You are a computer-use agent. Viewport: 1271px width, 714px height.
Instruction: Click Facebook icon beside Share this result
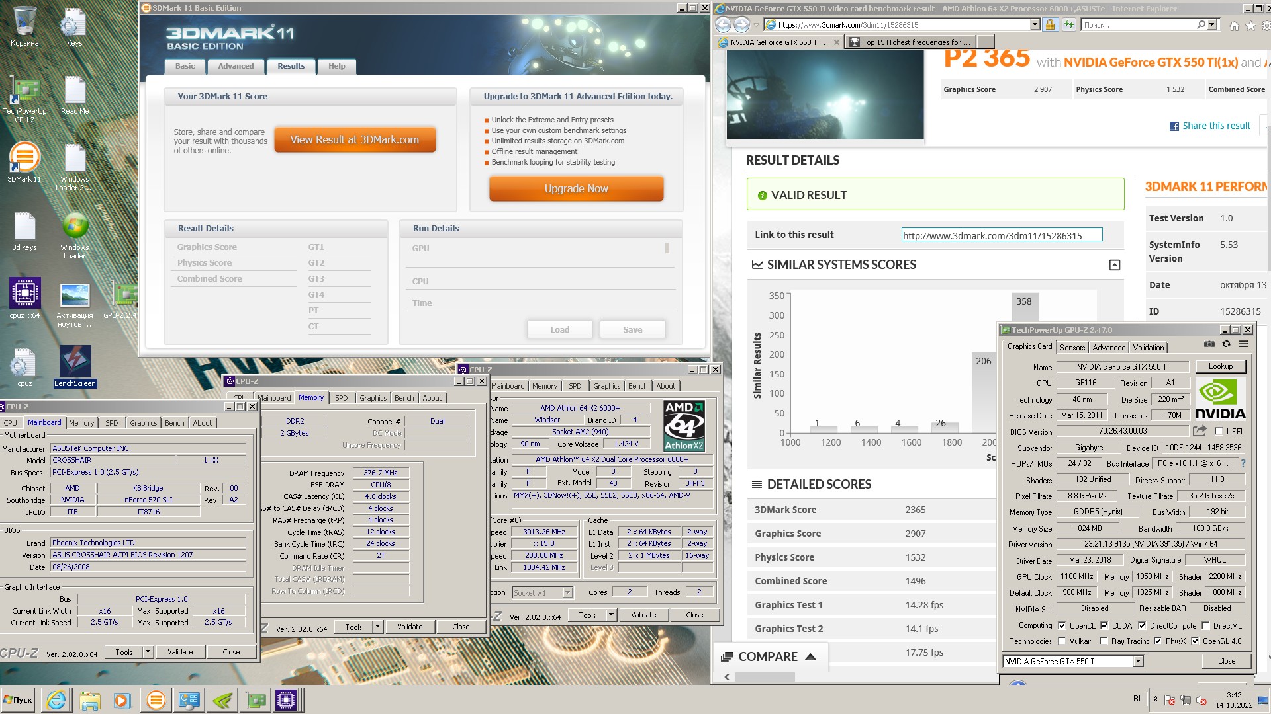(1174, 126)
